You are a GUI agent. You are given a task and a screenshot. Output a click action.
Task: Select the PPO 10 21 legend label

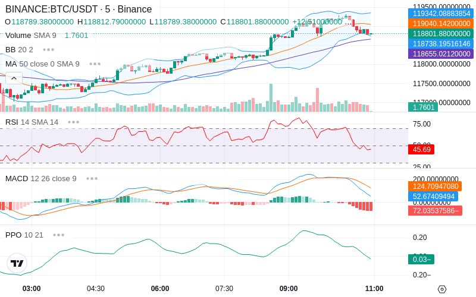[x=24, y=235]
